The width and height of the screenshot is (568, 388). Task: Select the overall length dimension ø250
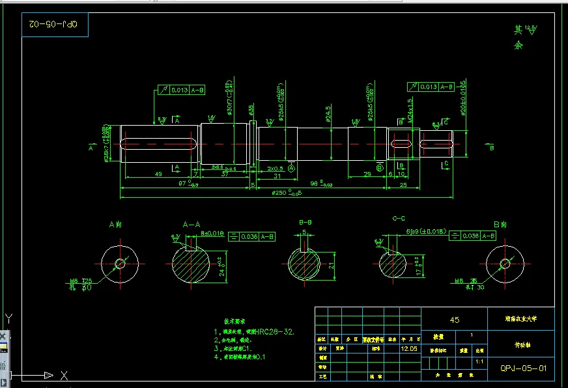287,193
